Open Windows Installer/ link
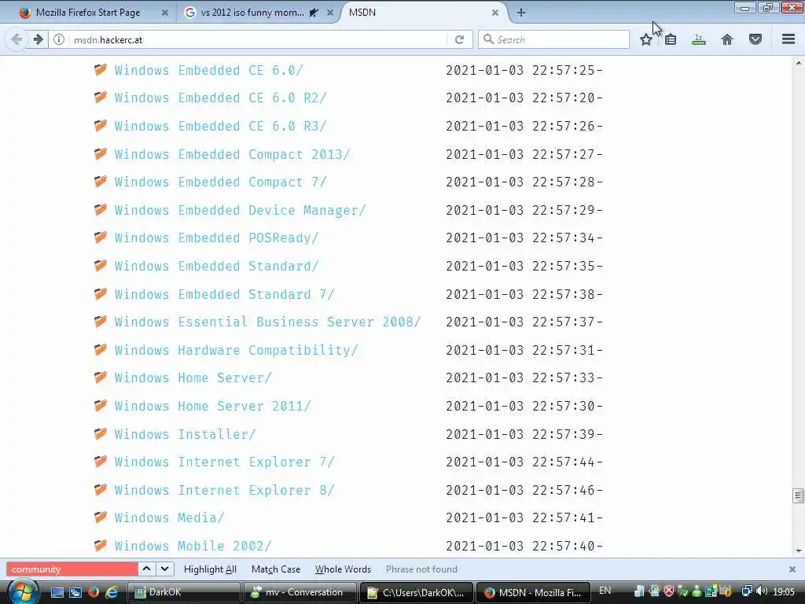805x604 pixels. click(x=185, y=435)
